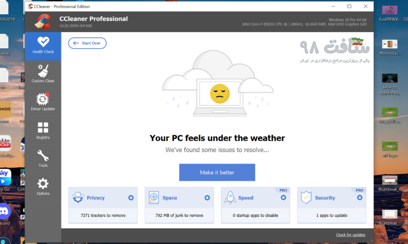
Task: Click the Privacy card settings gear
Action: (131, 198)
